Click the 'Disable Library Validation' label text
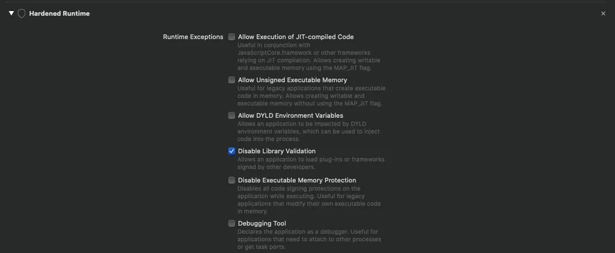The height and width of the screenshot is (253, 615). [277, 151]
